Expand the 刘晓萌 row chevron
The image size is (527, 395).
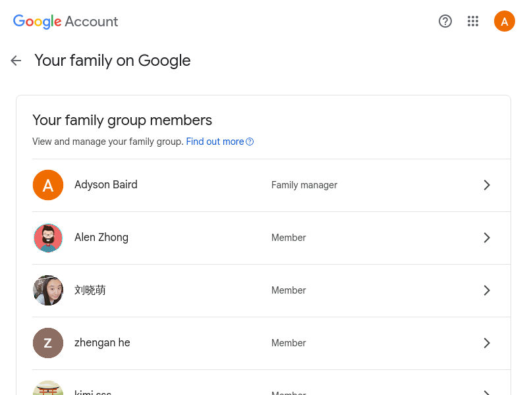(487, 290)
